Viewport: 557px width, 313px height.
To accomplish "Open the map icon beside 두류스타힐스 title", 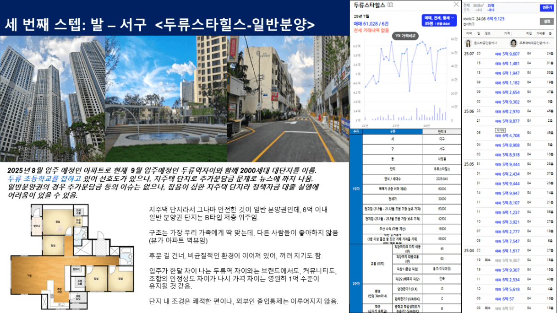I will point(390,5).
